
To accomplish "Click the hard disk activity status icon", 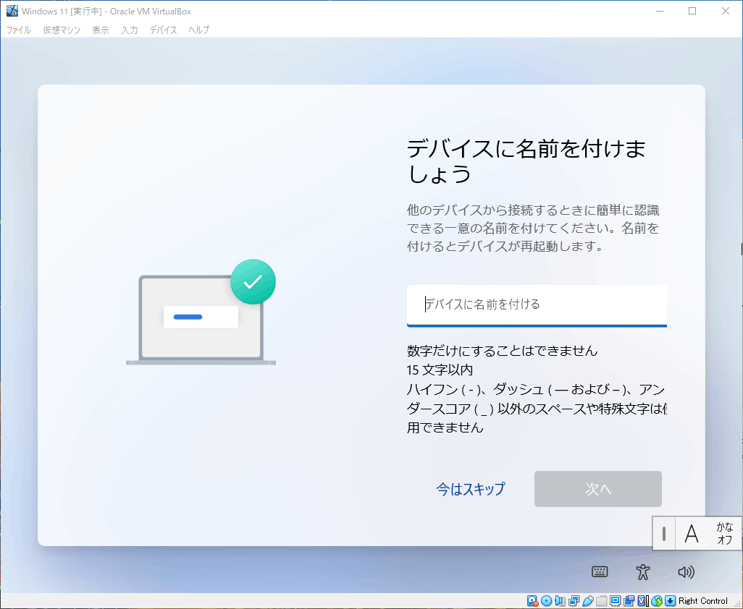I will coord(532,601).
